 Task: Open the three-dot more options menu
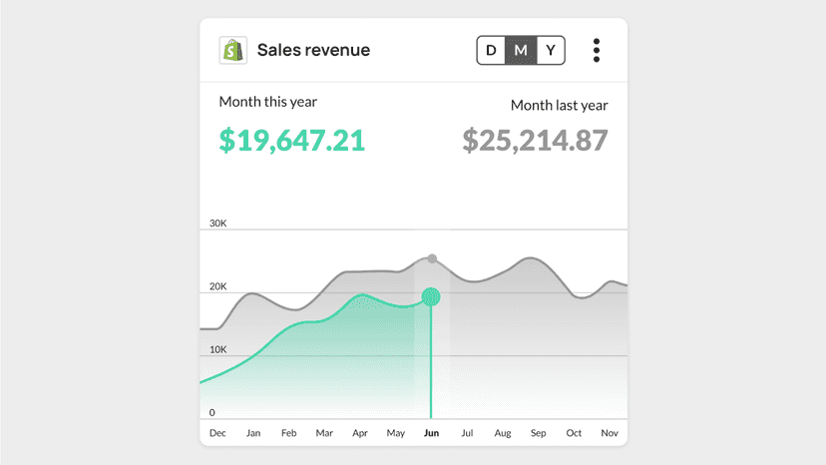[x=597, y=50]
